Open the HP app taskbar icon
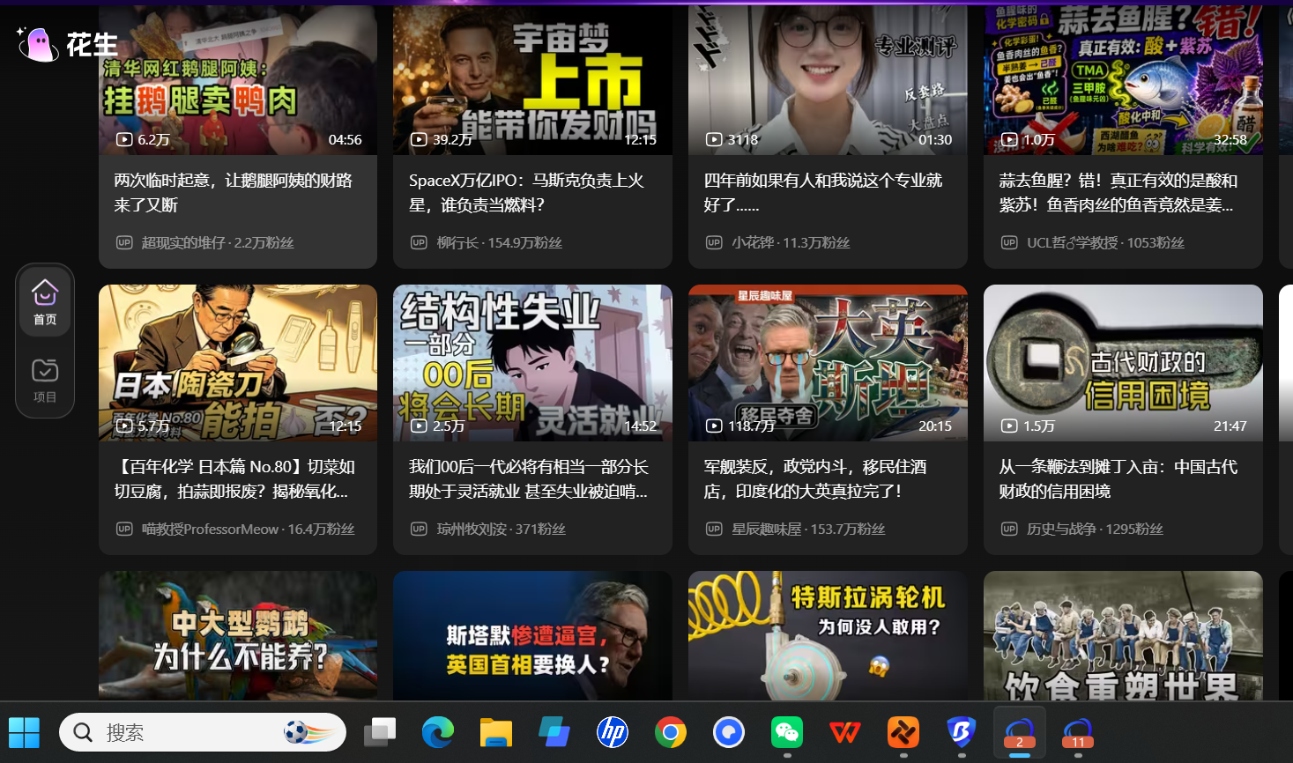The image size is (1293, 763). tap(613, 732)
